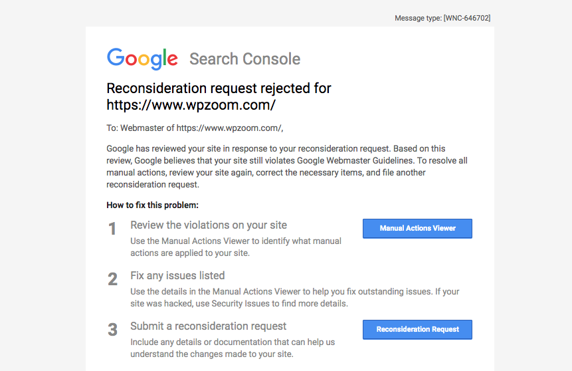Click the Reconsideration Request button

417,329
